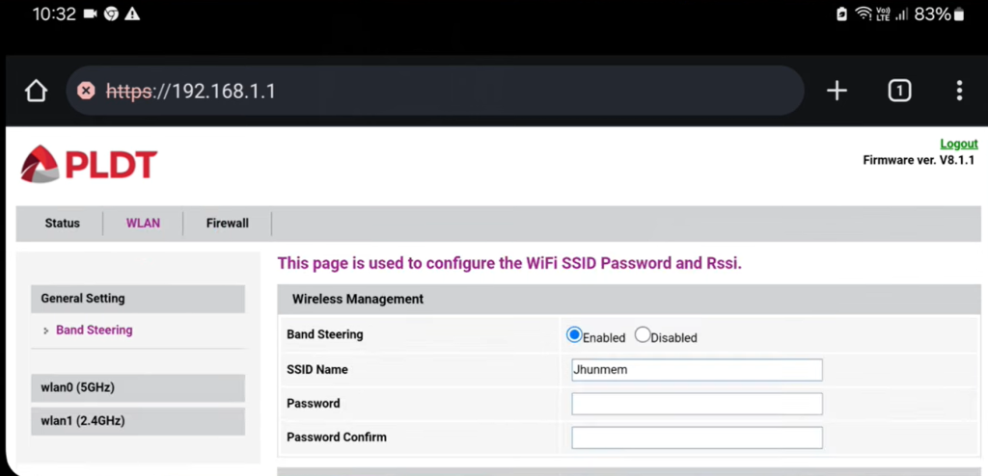This screenshot has height=476, width=988.
Task: Tap the VoLTE status indicator
Action: [883, 14]
